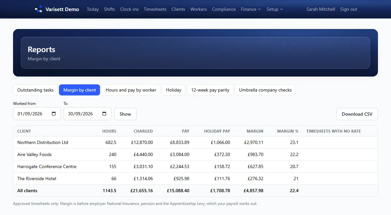Focus the Worked from date field
This screenshot has height=215, width=391.
[37, 114]
